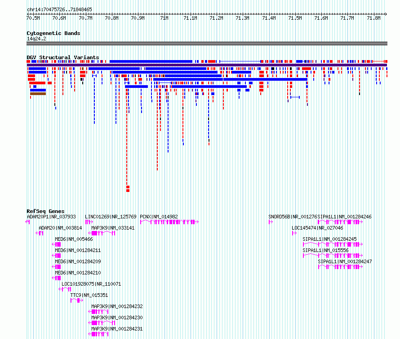Click the chr14:70475726..71848465 region label

pyautogui.click(x=59, y=9)
